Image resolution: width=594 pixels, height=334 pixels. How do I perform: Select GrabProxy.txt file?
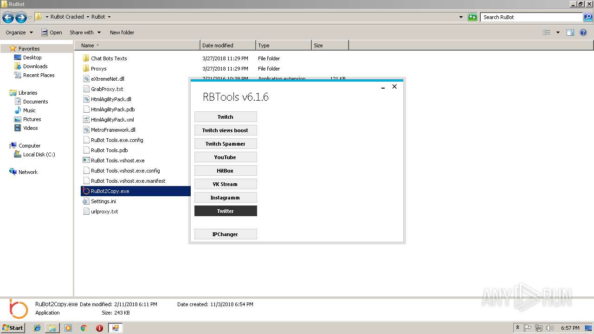click(x=107, y=89)
